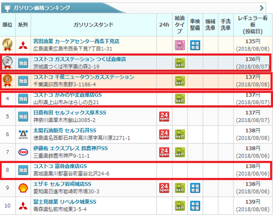Open コストコ 千葉ニュータウンガスステーション link
Screen dimensions: 273x219
point(84,77)
